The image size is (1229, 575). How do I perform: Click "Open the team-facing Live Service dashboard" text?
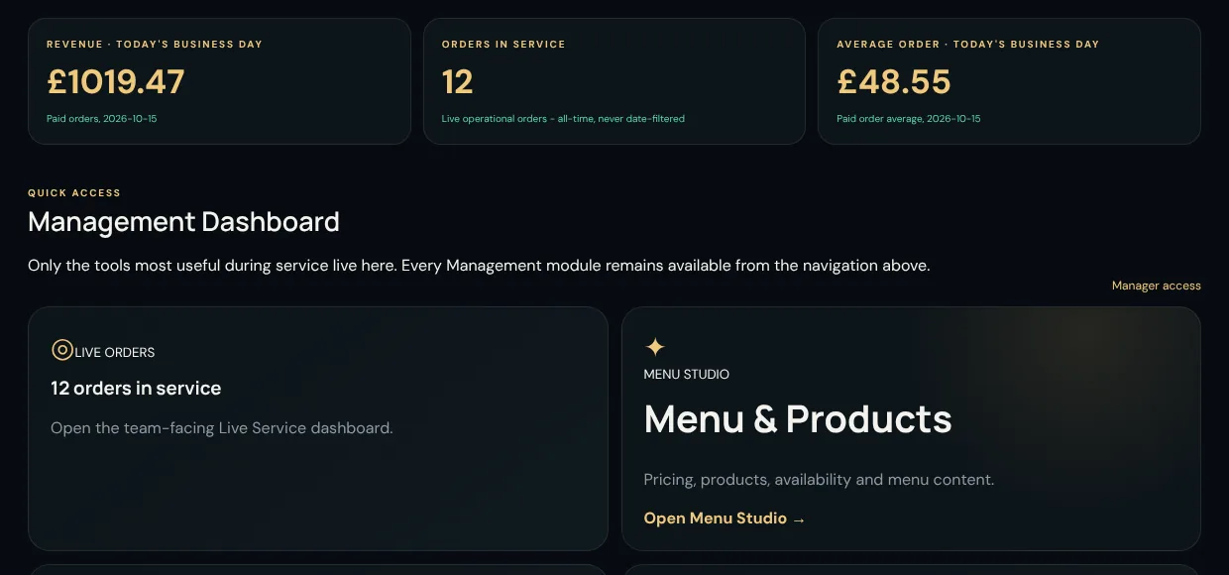222,428
